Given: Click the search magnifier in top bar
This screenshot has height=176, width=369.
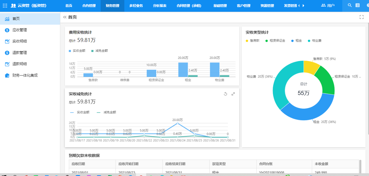Looking at the screenshot, I should [x=350, y=5].
